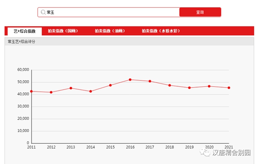Click the 2015 data point marker

[111, 85]
